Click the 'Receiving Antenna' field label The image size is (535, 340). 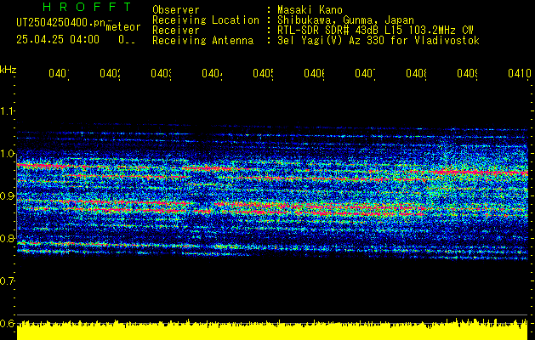point(202,41)
